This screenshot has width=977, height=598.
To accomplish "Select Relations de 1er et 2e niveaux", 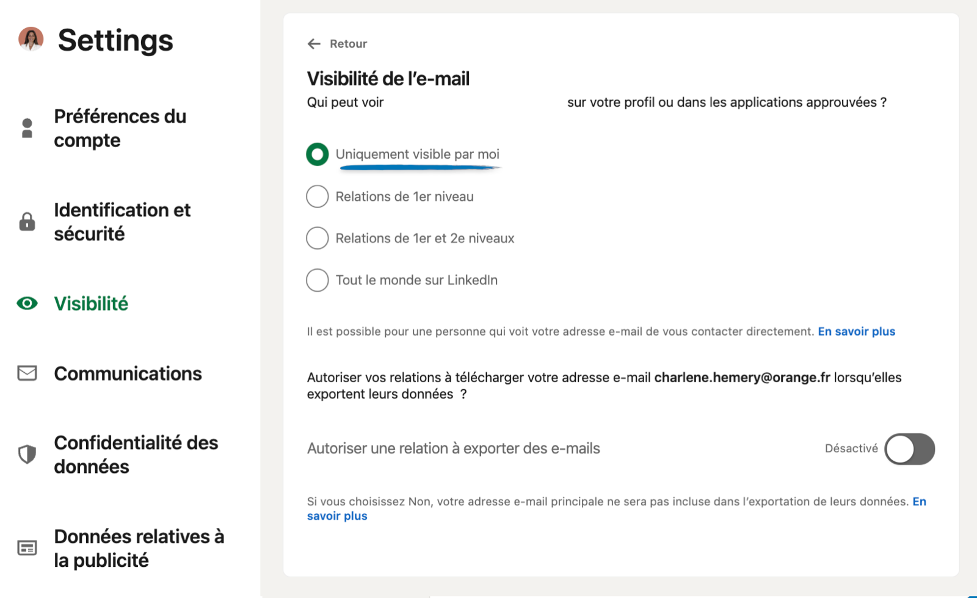I will tap(317, 238).
